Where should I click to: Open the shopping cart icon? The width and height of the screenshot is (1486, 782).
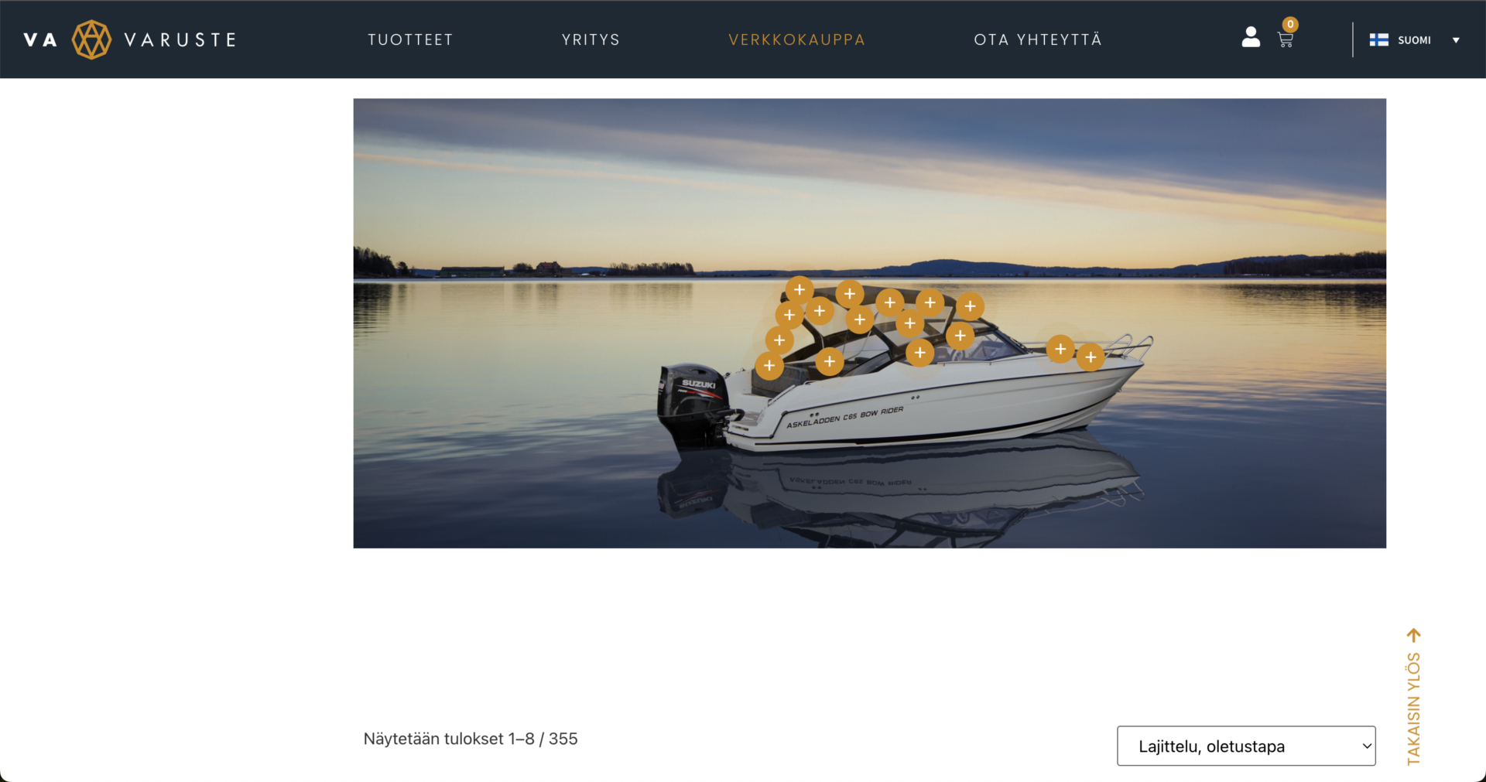pos(1286,40)
